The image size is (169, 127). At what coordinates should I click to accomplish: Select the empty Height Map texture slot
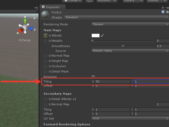[x=45, y=61]
